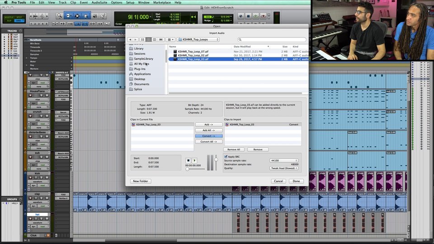Open the Apple menu

5,3
